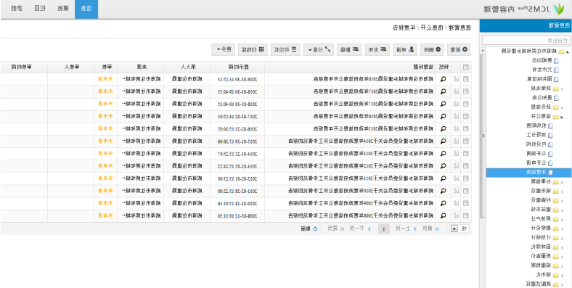The height and width of the screenshot is (288, 572).
Task: Click the document icon in the 2018年 row
Action: click(456, 79)
